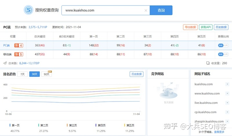Click the Sogou logo icon
Image resolution: width=232 pixels, height=136 pixels.
(x=28, y=10)
